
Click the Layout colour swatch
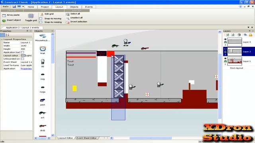click(23, 56)
